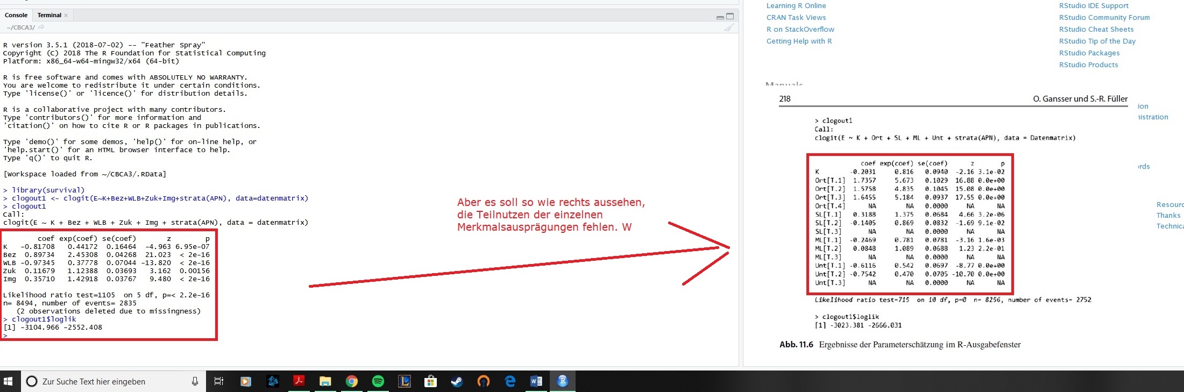1184x392 pixels.
Task: Launch Google Chrome from the taskbar
Action: click(351, 381)
